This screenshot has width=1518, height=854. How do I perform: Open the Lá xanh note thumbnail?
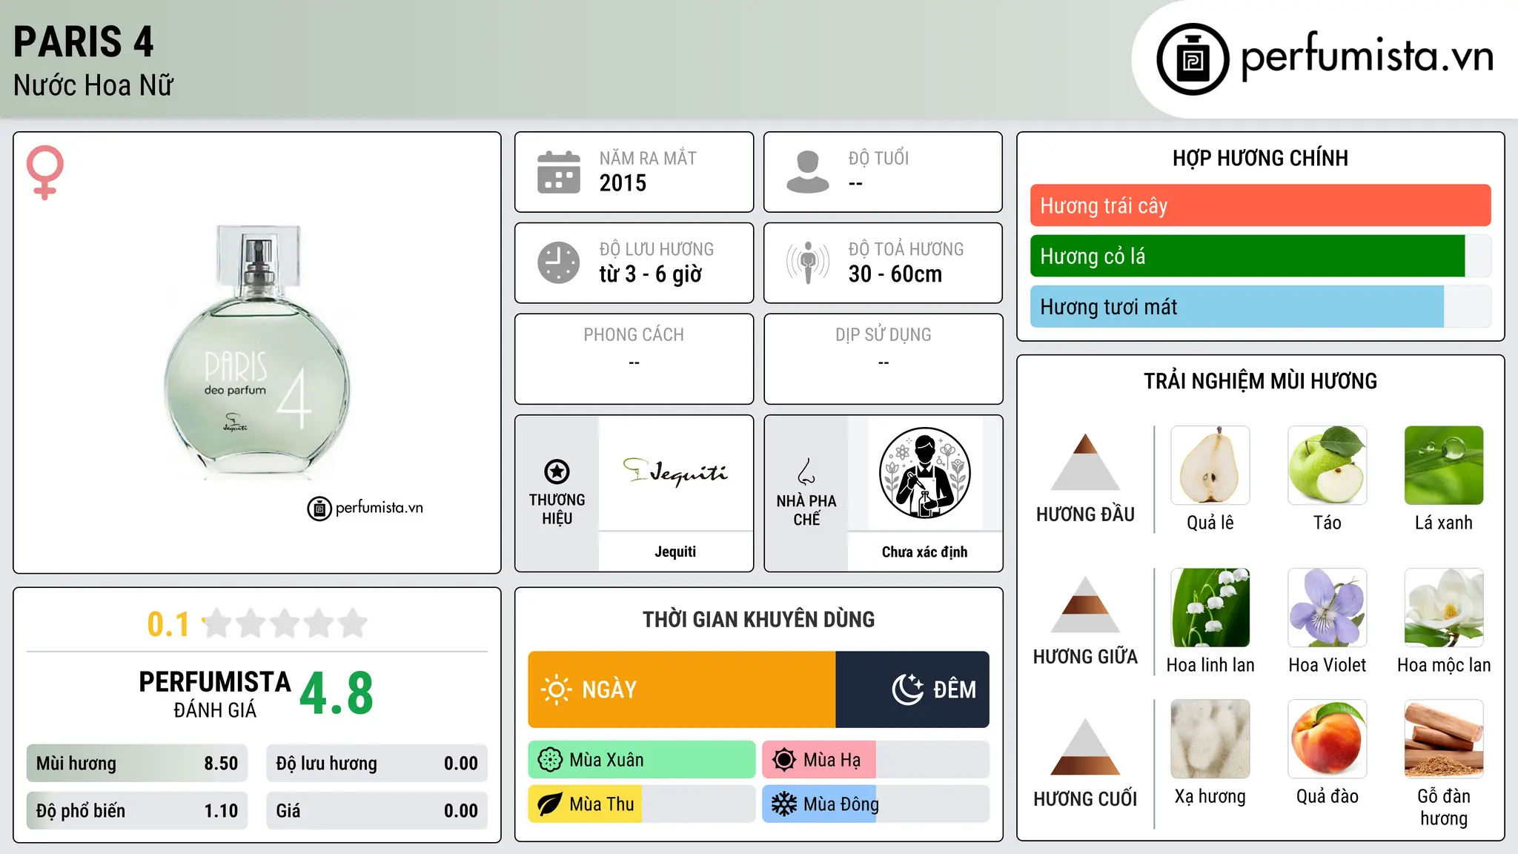[1444, 466]
